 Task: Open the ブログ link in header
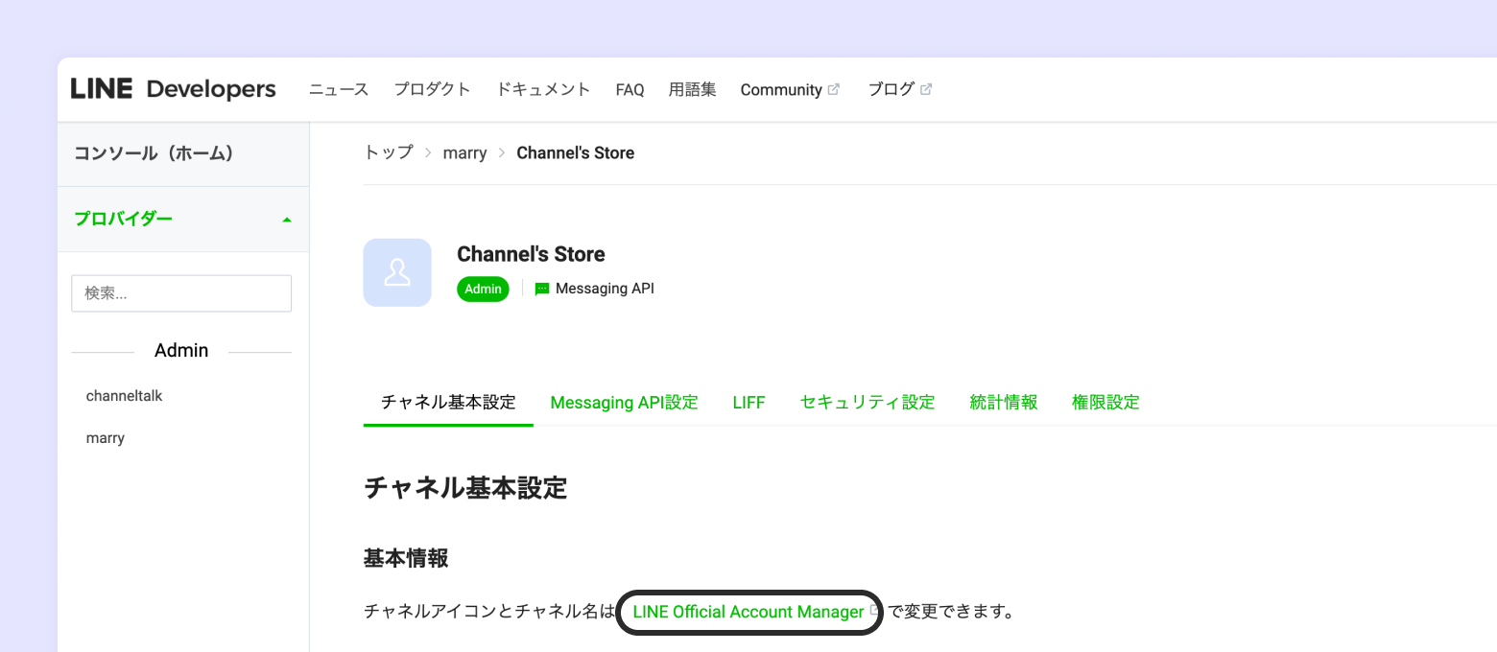pyautogui.click(x=891, y=89)
